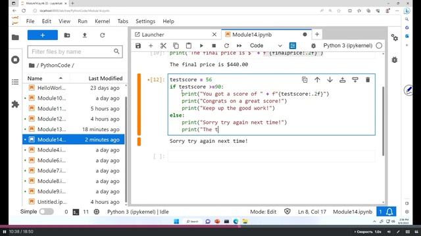Restart the kernel with the circular arrow

(x=226, y=46)
